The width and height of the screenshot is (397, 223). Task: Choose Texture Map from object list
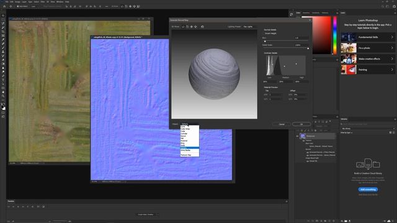pos(190,155)
